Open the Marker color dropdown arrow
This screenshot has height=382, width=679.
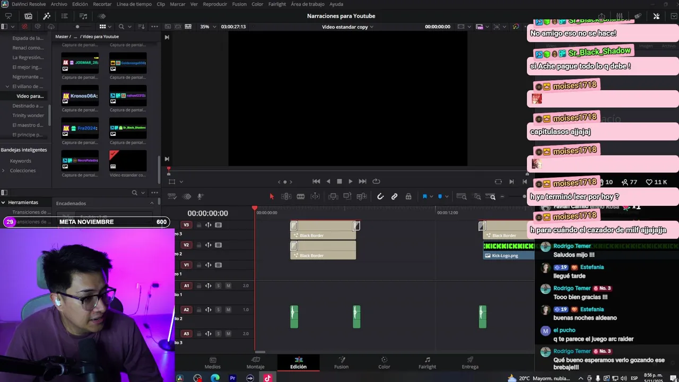[446, 197]
